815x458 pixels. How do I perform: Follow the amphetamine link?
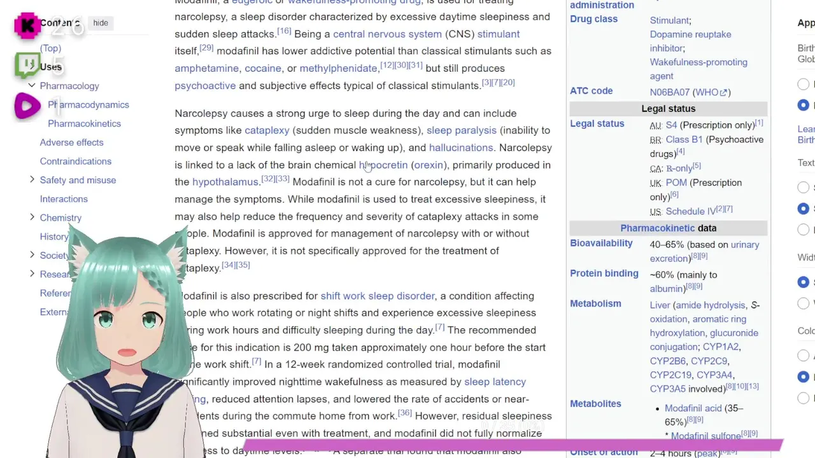206,69
